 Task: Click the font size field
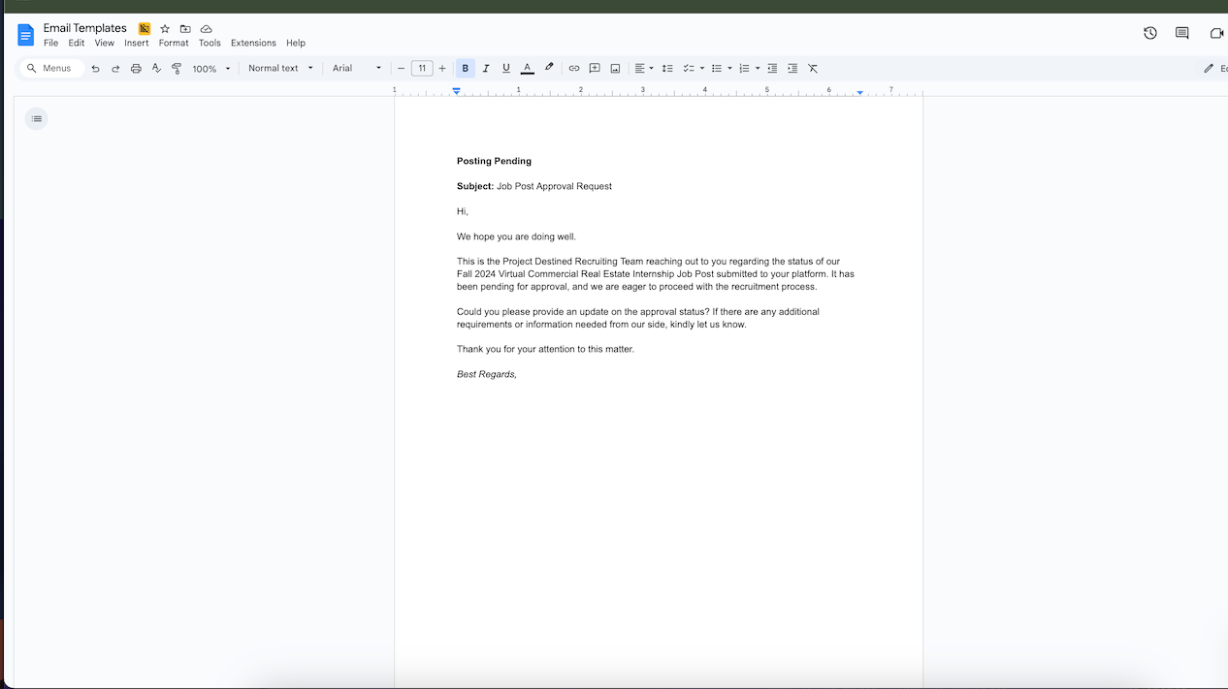(x=422, y=69)
